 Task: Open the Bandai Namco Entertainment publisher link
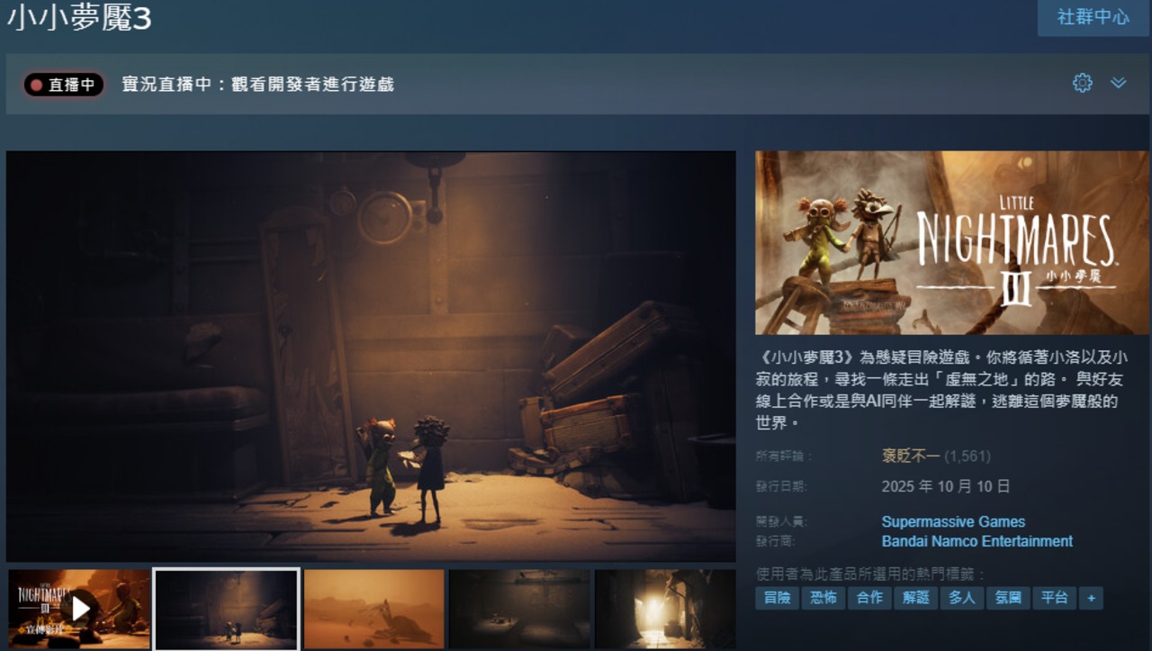click(x=976, y=542)
